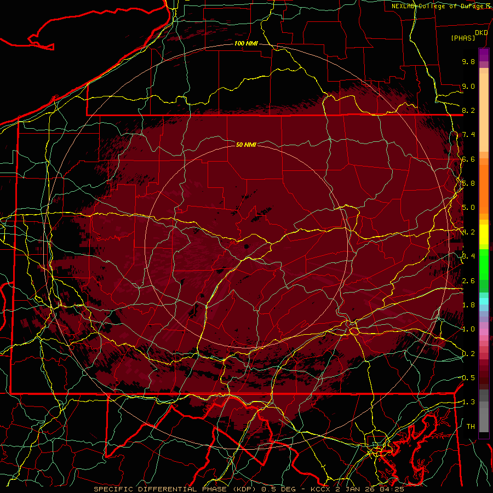Viewport: 493px width, 493px height.
Task: Click the light peach color bar segment
Action: coord(484,113)
